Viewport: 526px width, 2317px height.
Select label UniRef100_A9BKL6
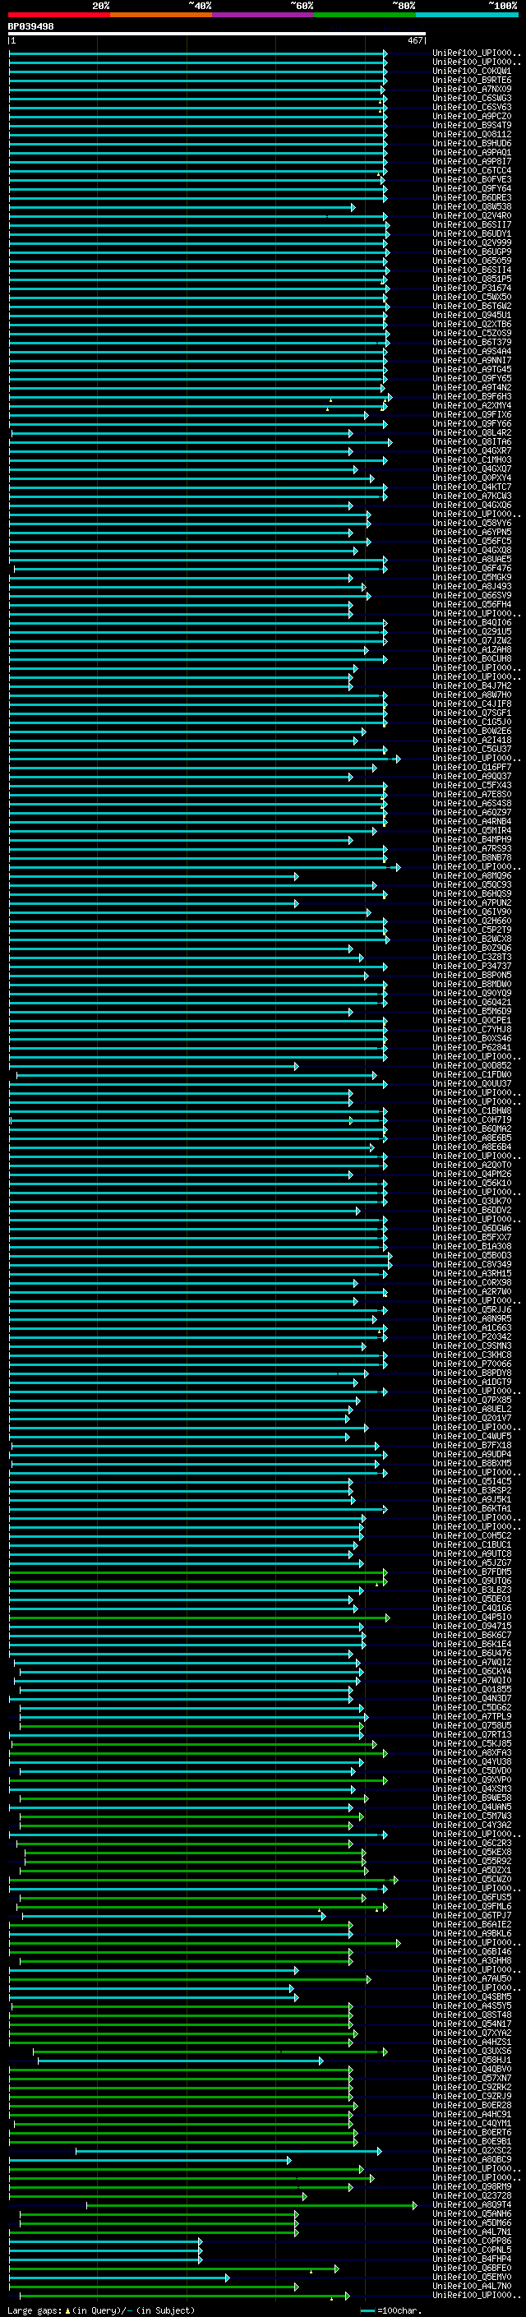point(472,1933)
